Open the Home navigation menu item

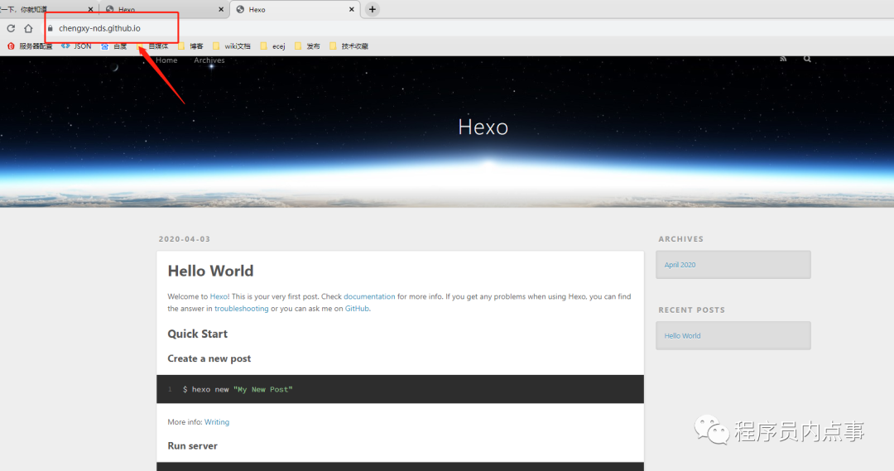pyautogui.click(x=166, y=60)
